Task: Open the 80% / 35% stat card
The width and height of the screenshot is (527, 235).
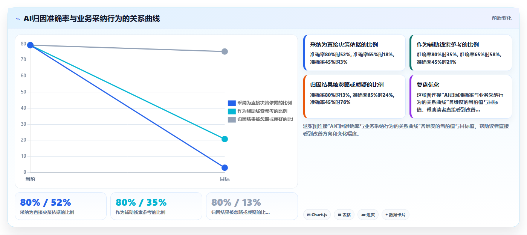Action: [156, 206]
